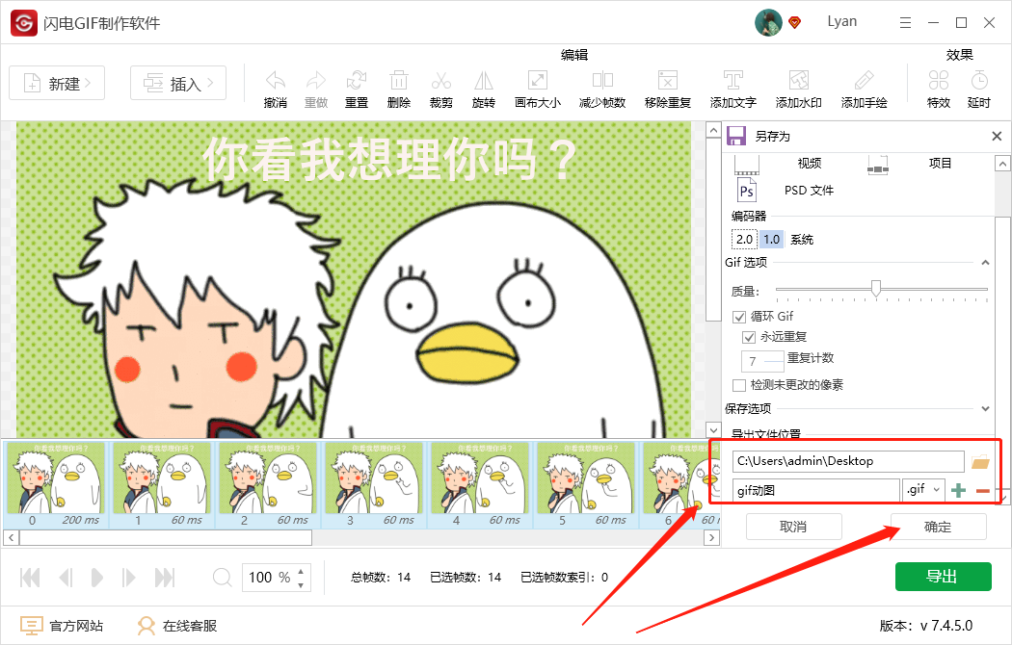This screenshot has height=645, width=1012.
Task: Open the 画布大小 canvas size tool
Action: pyautogui.click(x=538, y=81)
